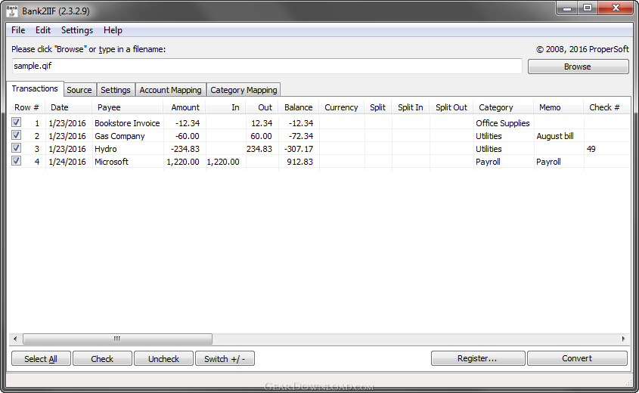Select the "Hydro" payee cell
Image resolution: width=639 pixels, height=393 pixels.
[x=106, y=149]
